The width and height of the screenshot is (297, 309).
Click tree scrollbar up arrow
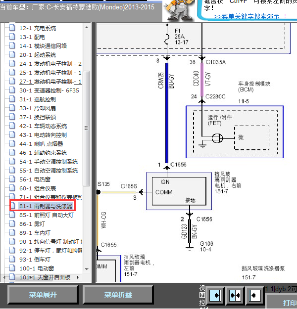(x=87, y=27)
